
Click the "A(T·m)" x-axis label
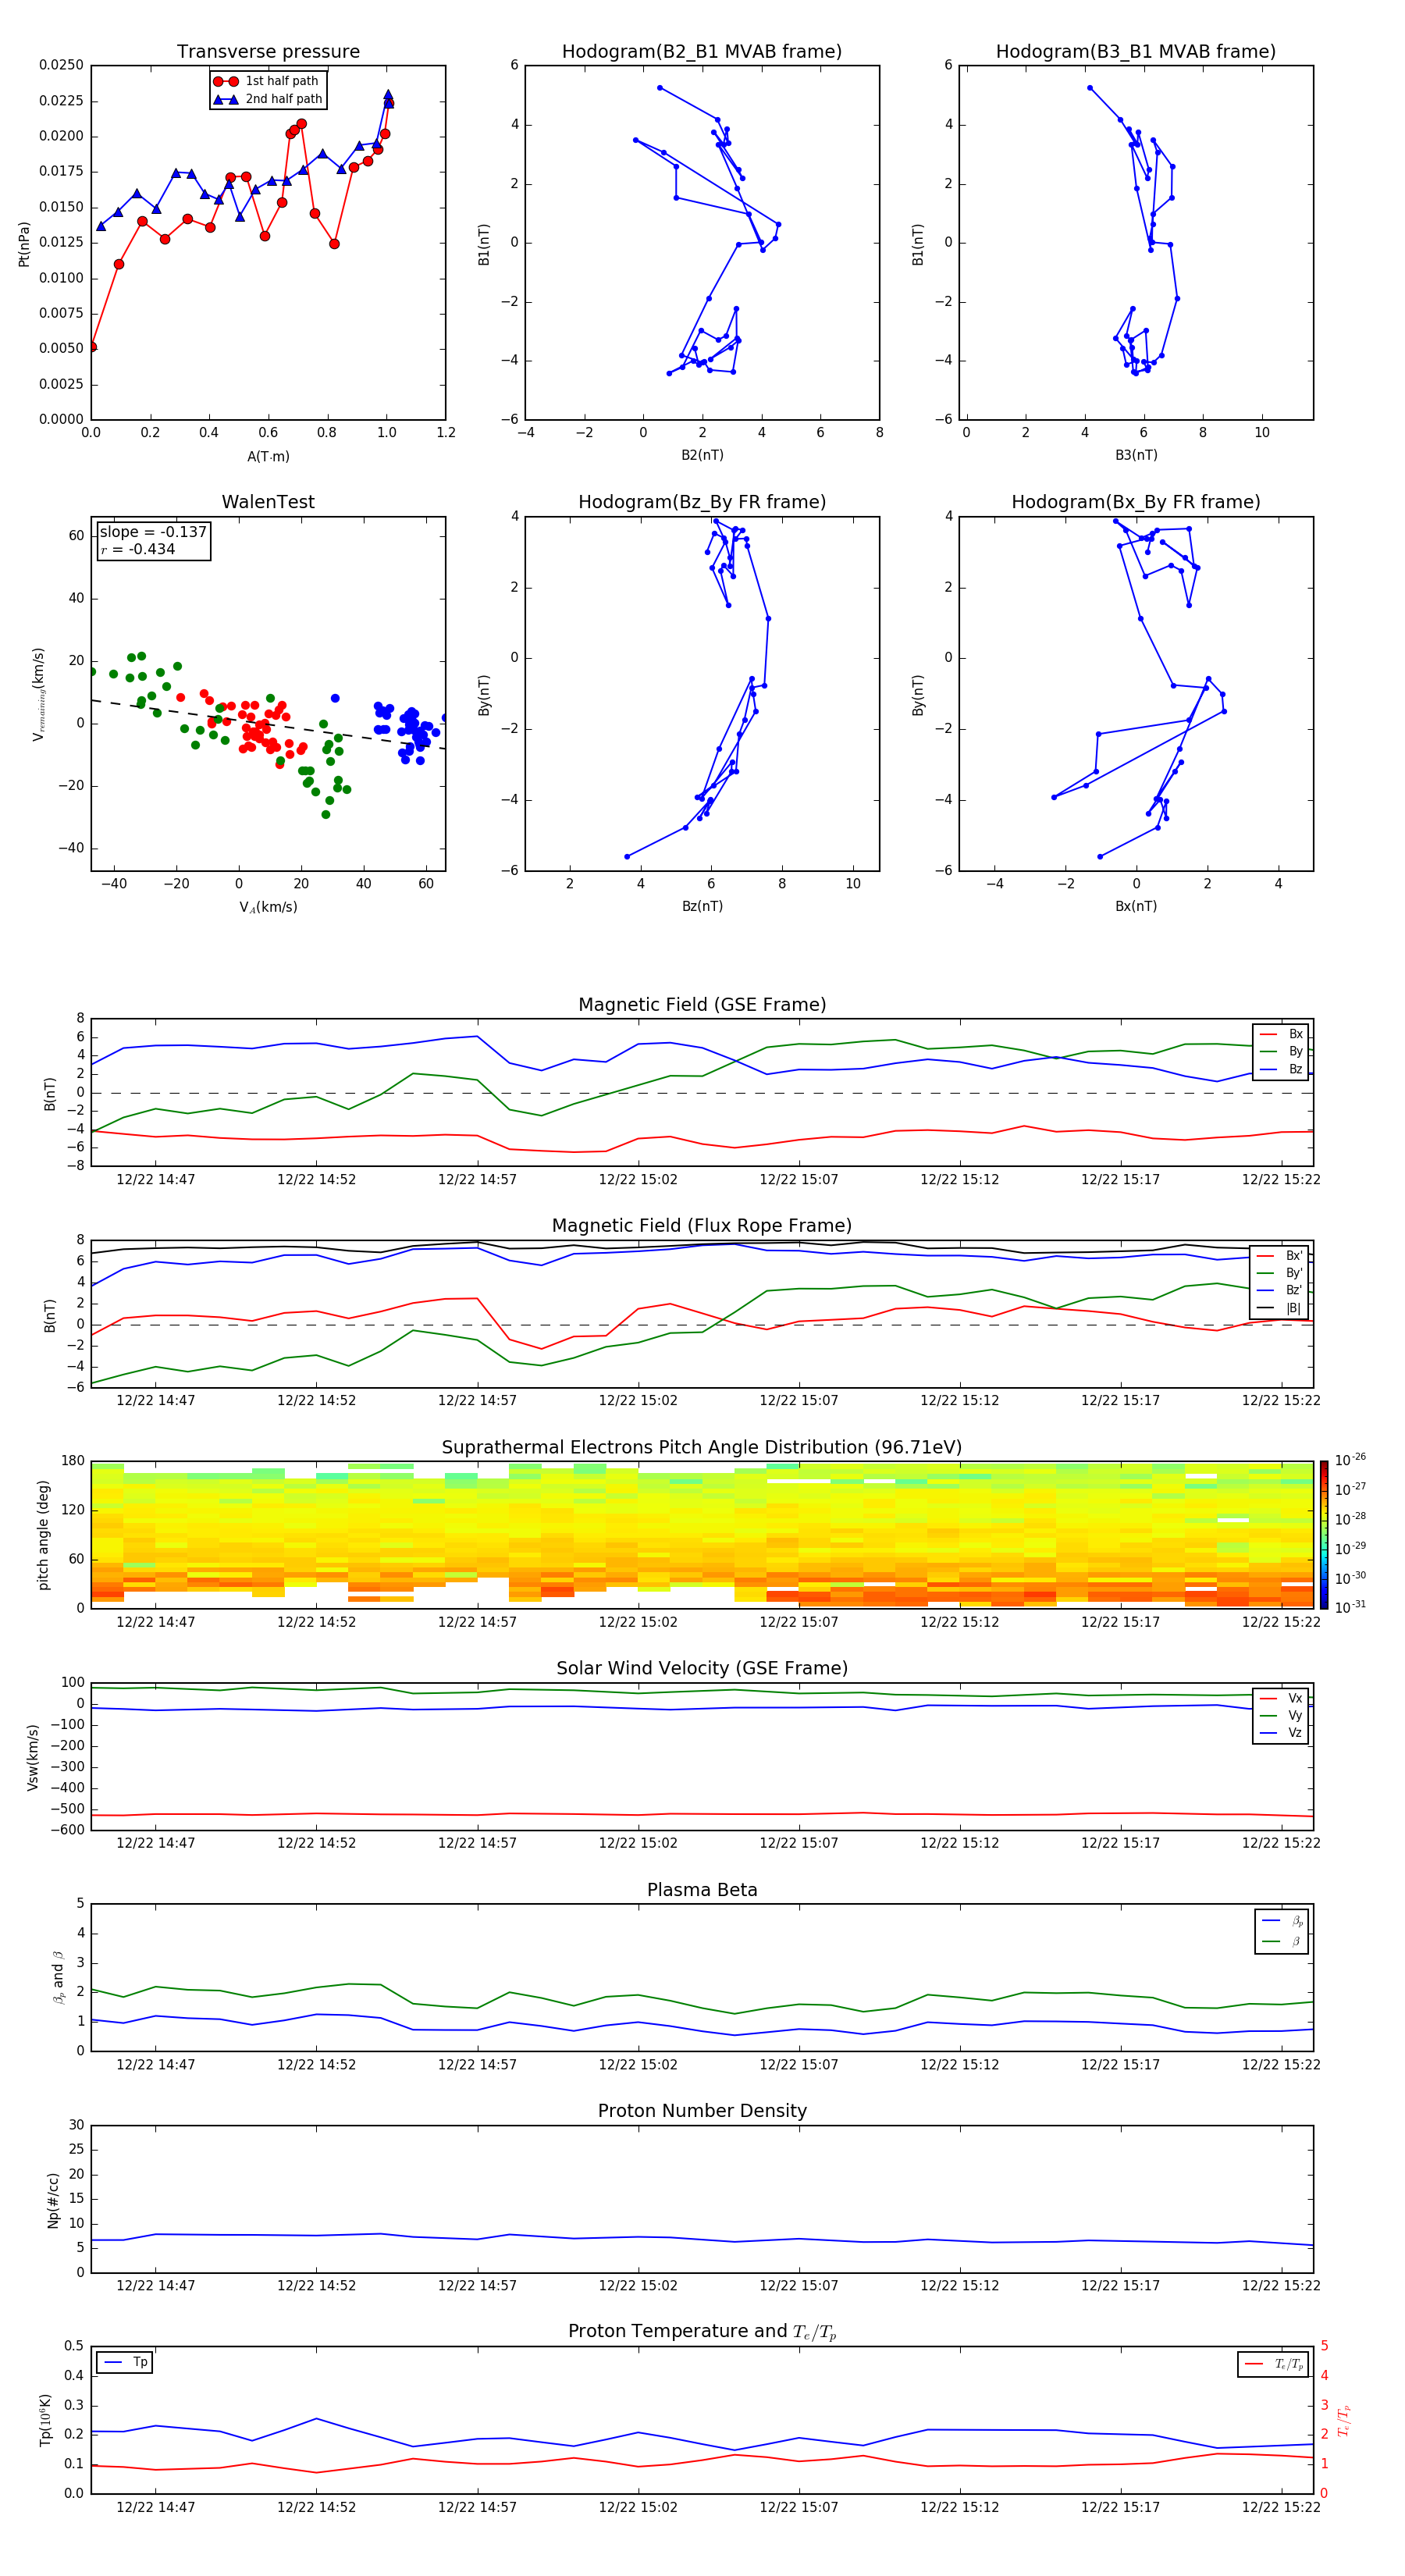tap(268, 457)
